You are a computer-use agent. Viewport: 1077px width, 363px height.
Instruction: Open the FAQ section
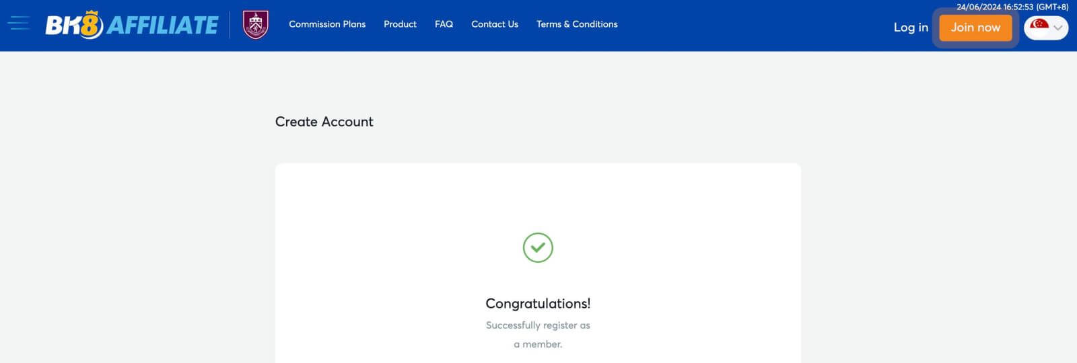pyautogui.click(x=444, y=24)
